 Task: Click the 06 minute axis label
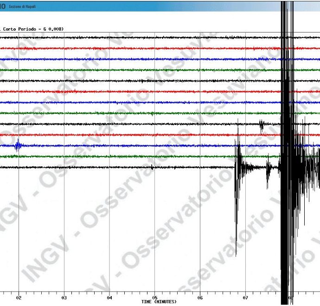click(x=200, y=298)
